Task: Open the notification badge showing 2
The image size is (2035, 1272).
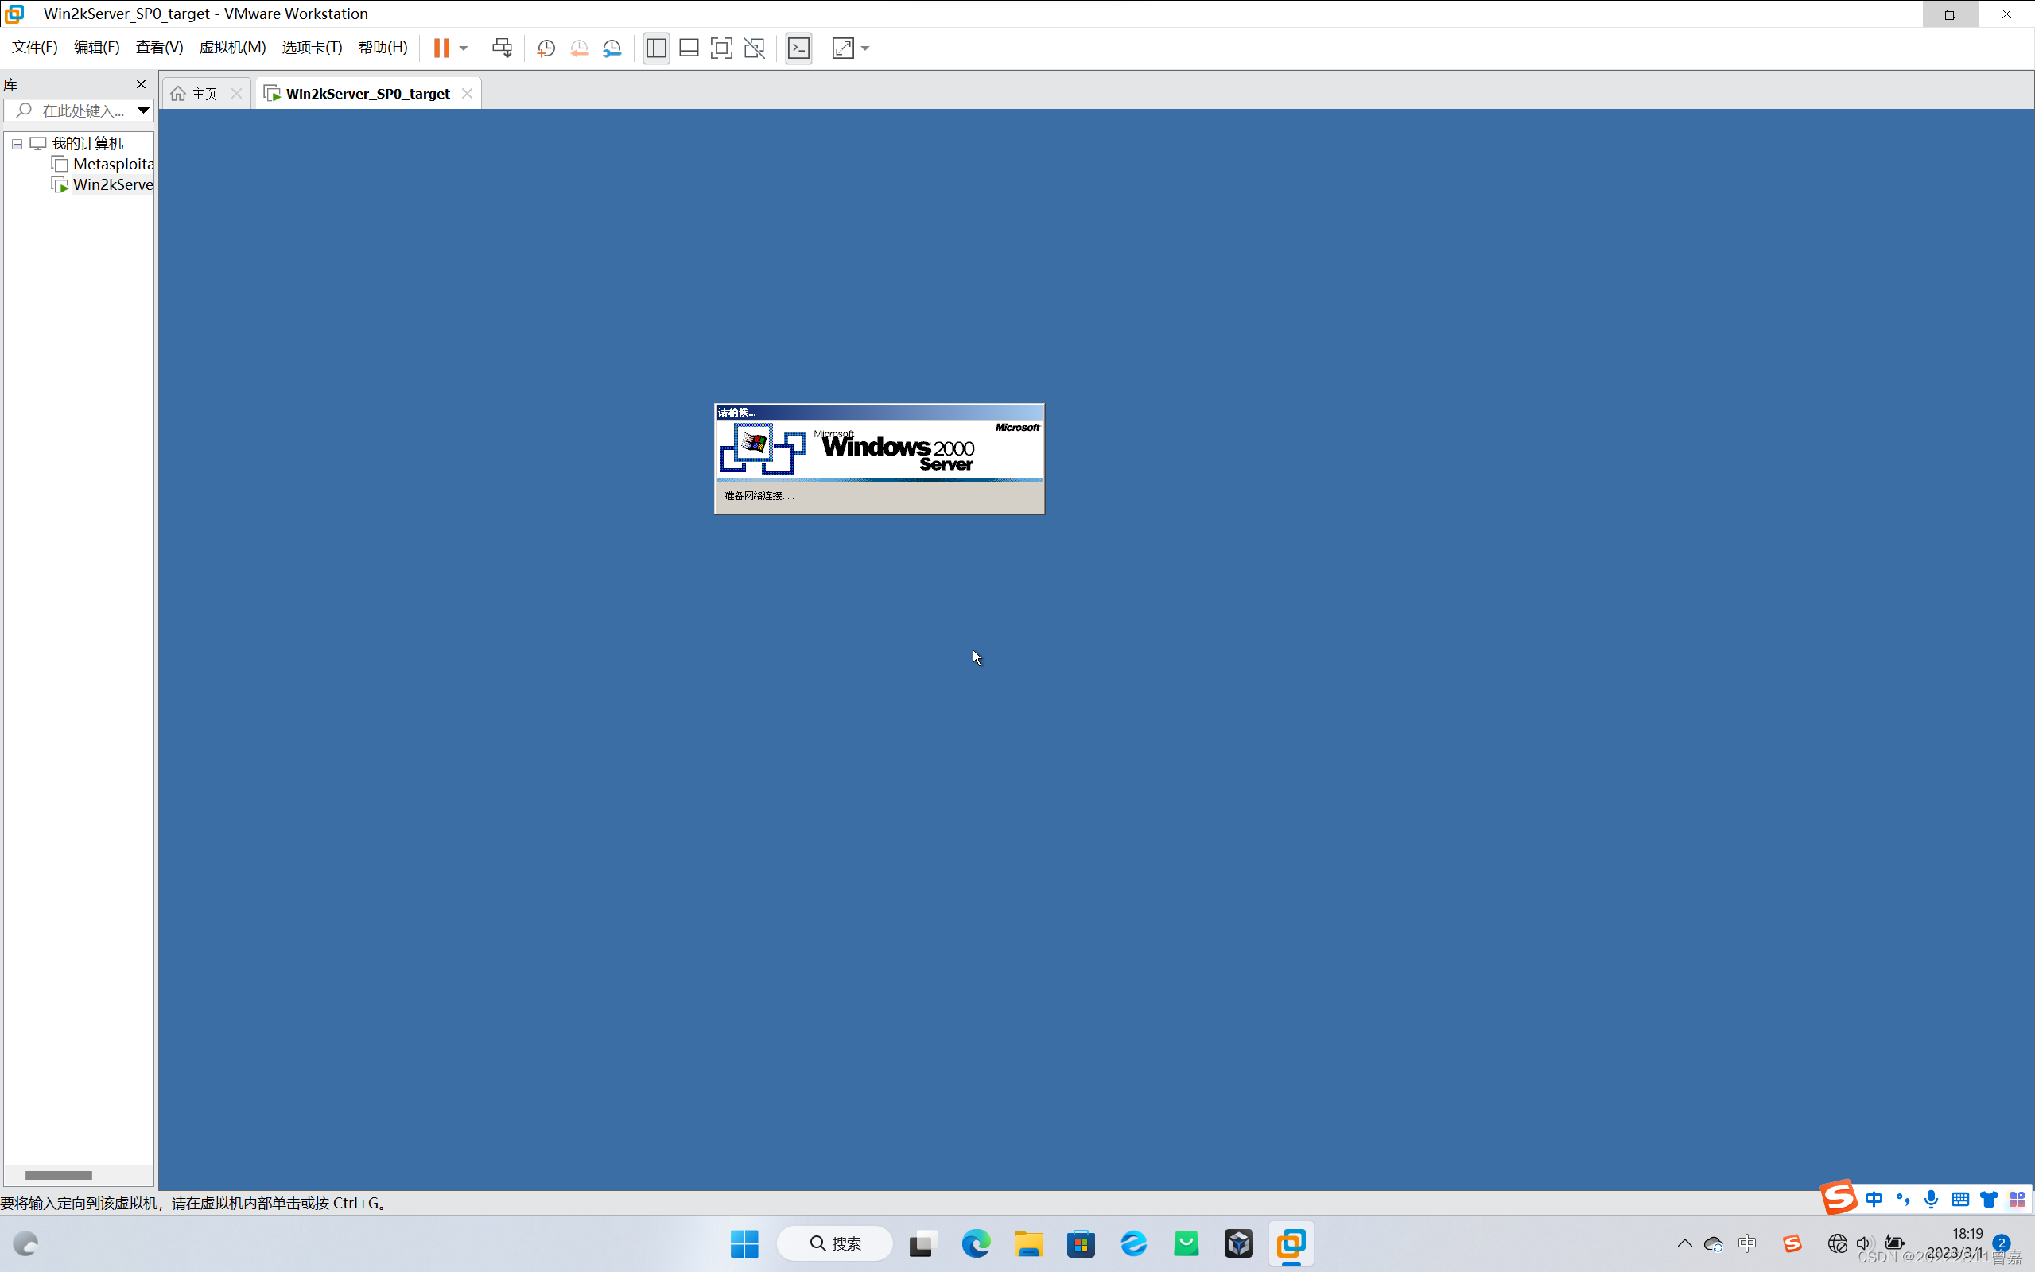Action: (x=2002, y=1243)
